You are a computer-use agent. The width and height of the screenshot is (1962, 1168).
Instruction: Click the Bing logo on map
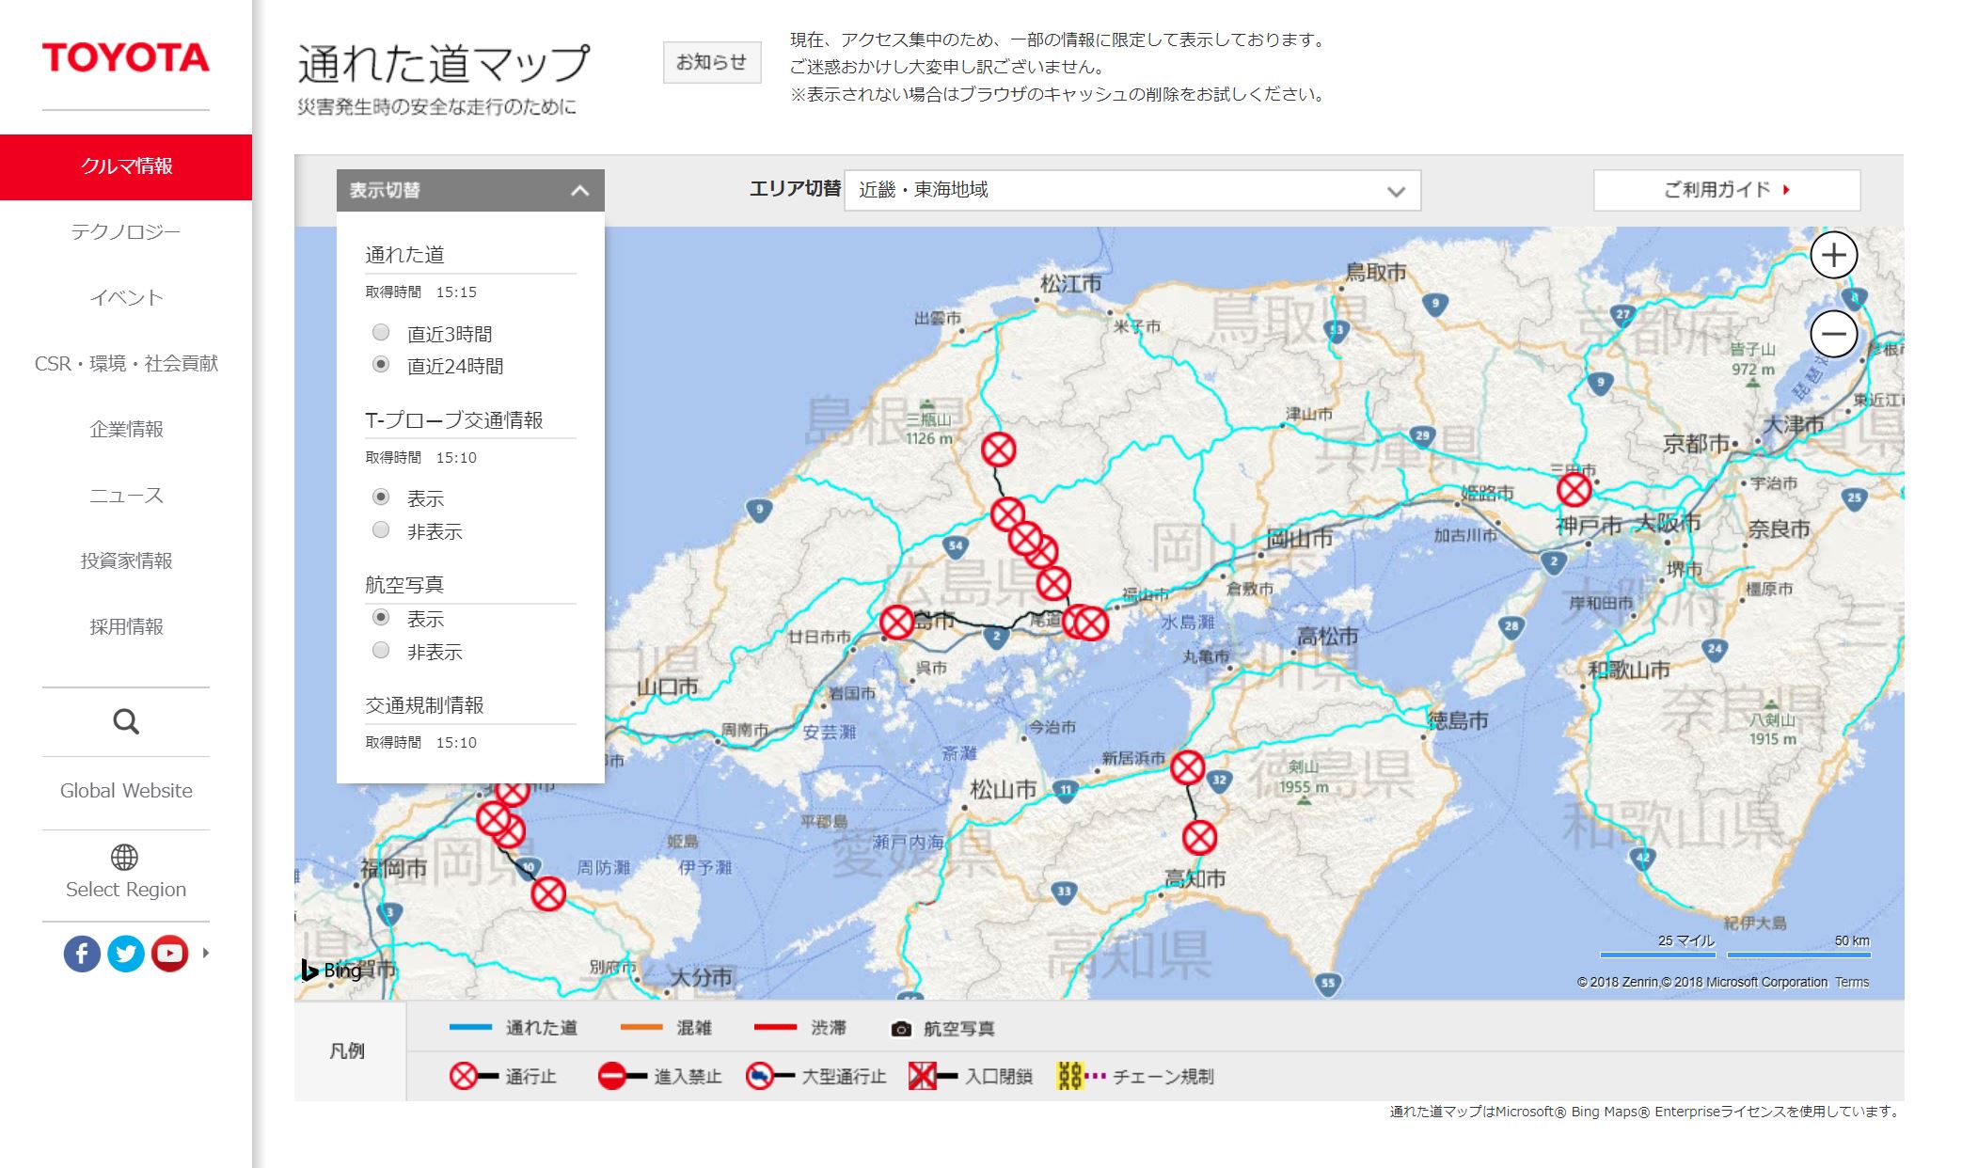(x=331, y=970)
